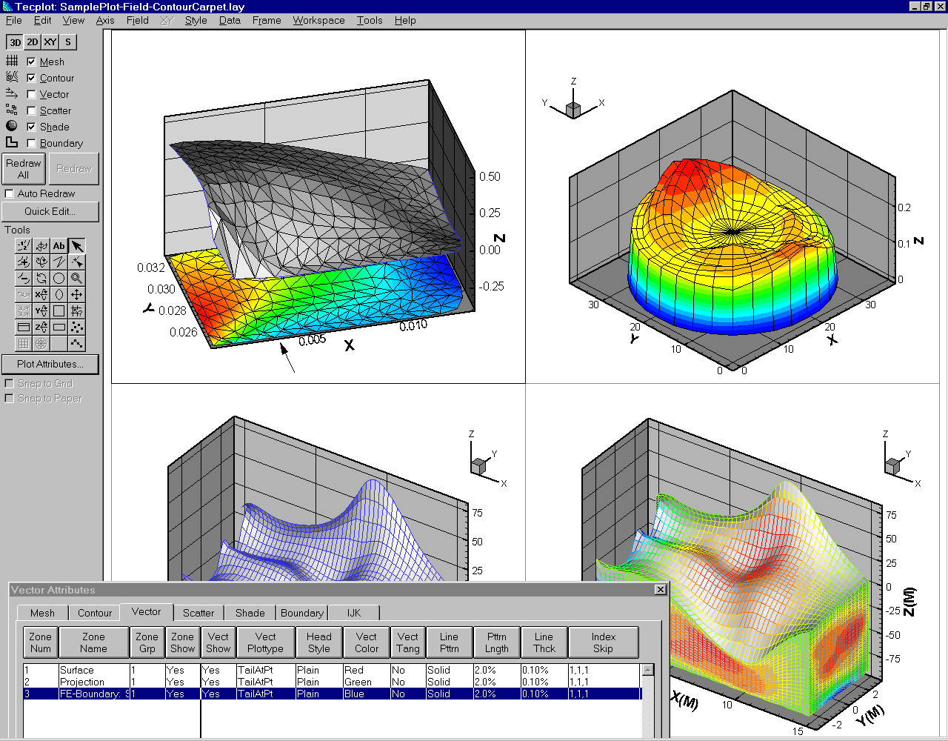Turn on Auto Redraw checkbox
This screenshot has height=741, width=948.
(10, 194)
